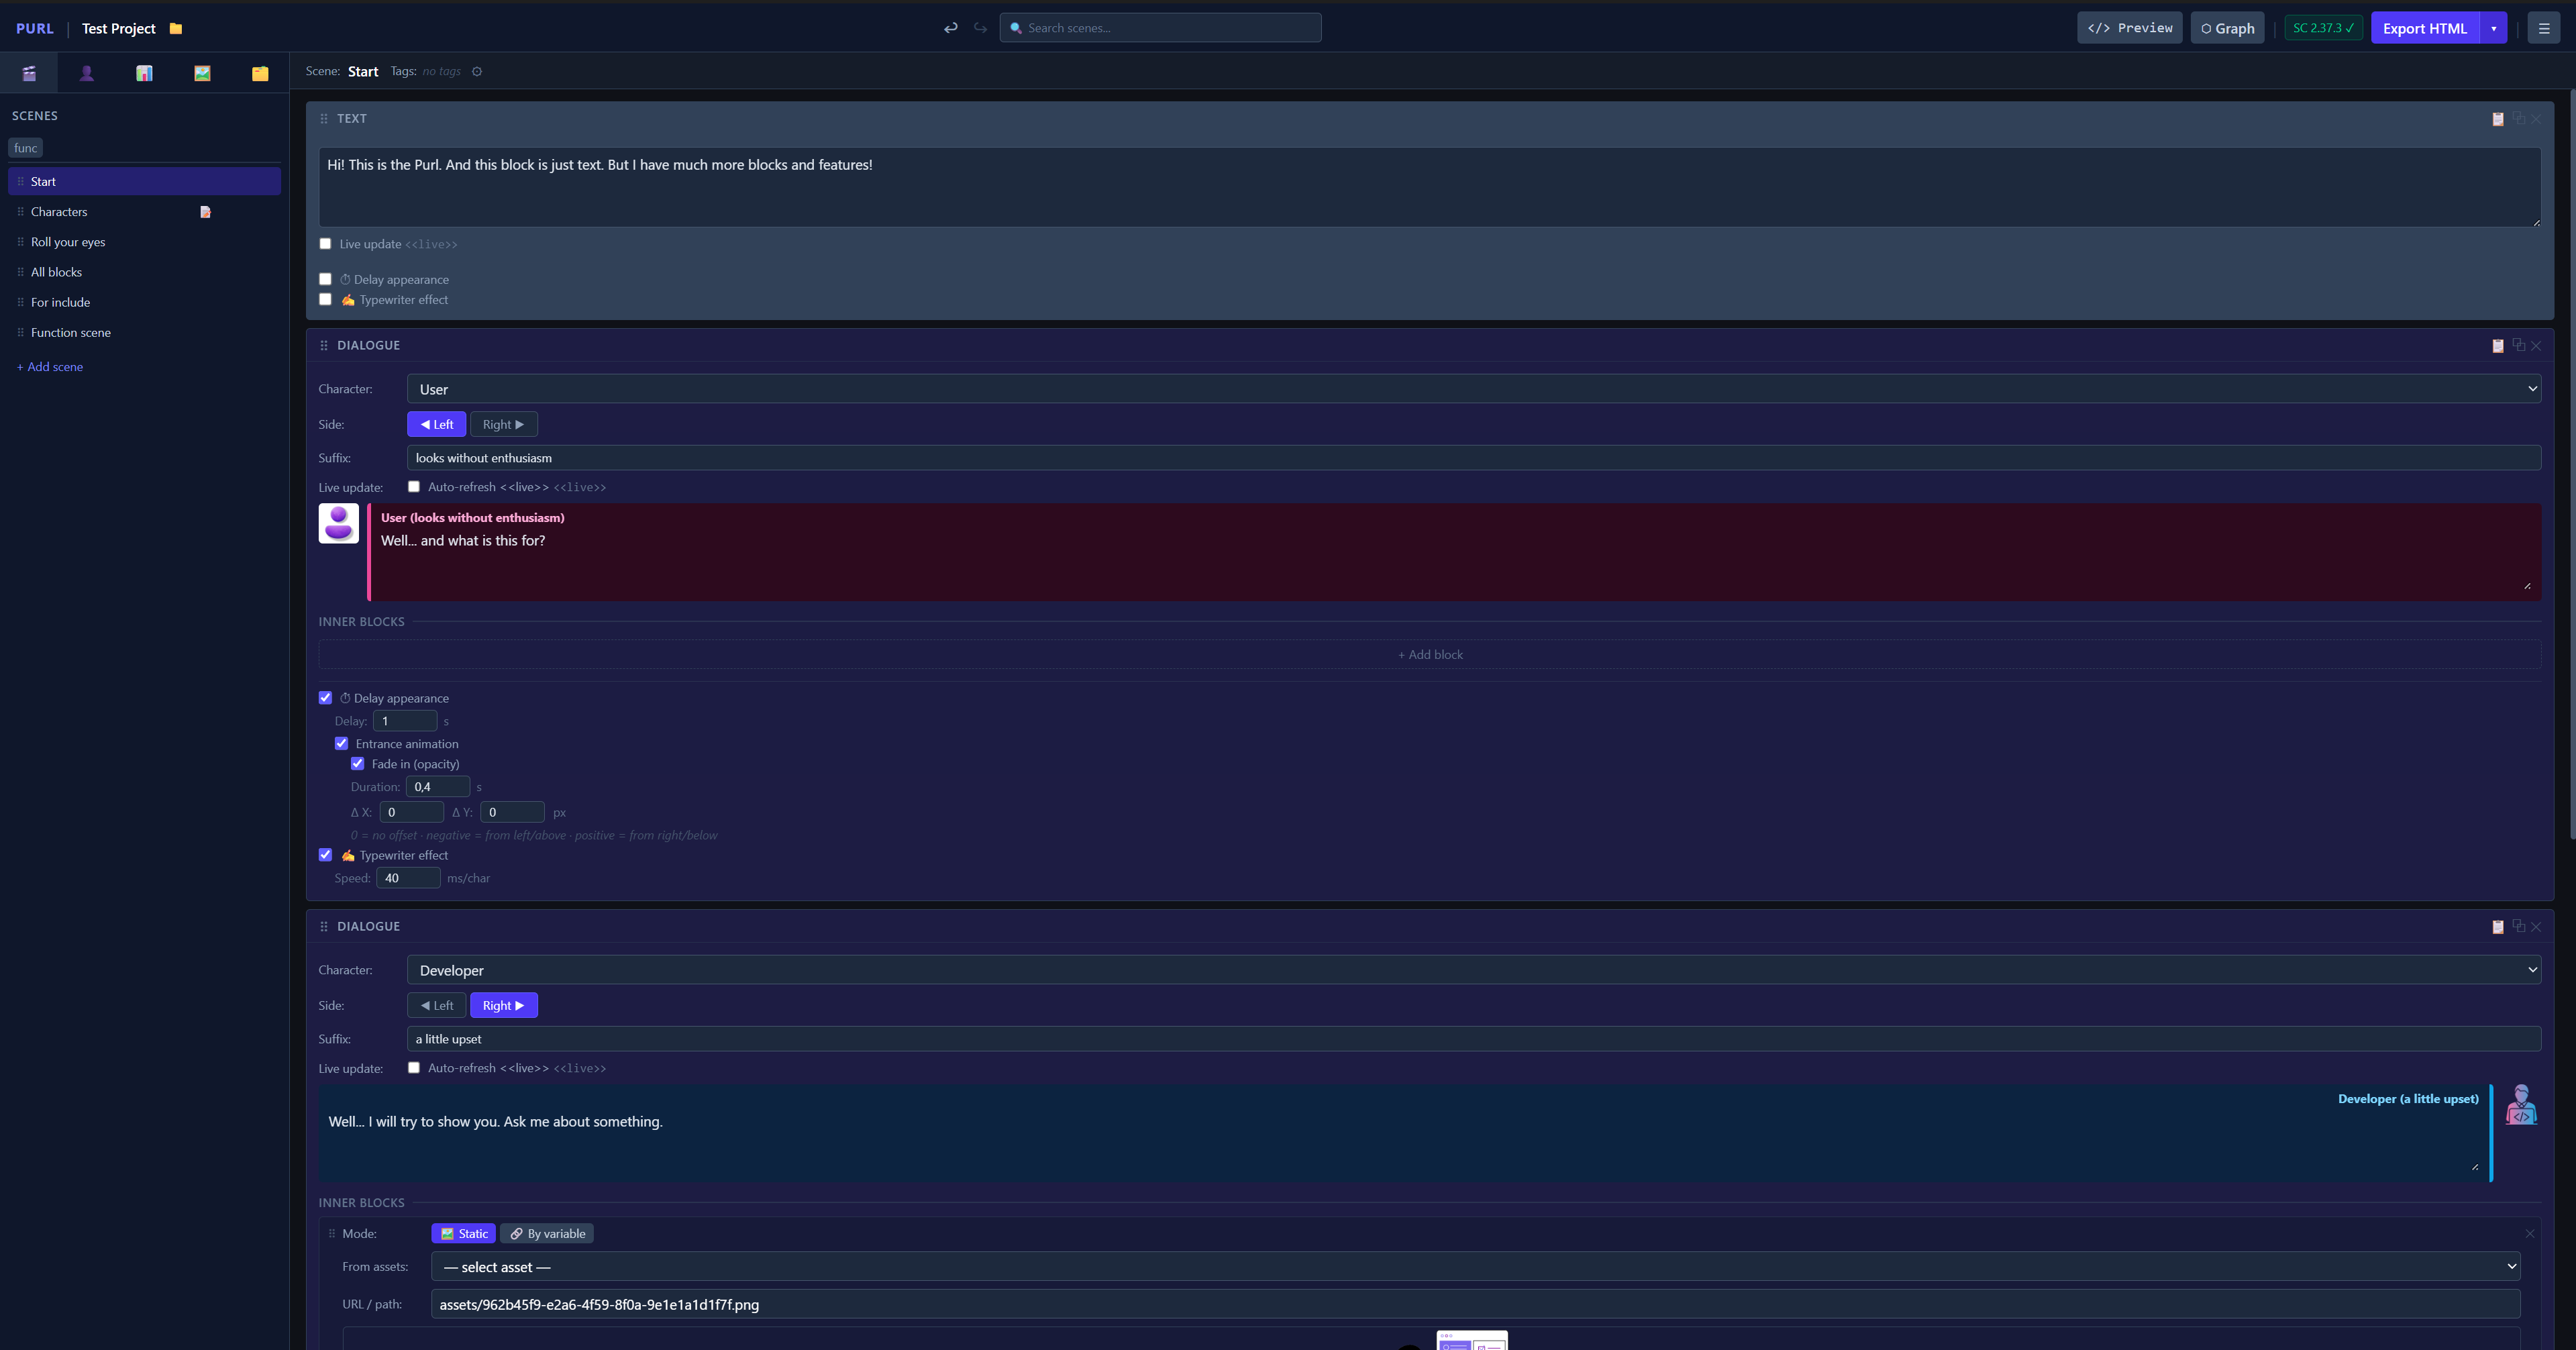Enable Typewriter effect in TEXT block
Viewport: 2576px width, 1350px height.
325,300
